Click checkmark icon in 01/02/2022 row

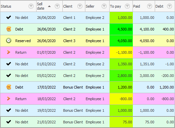[9, 64]
